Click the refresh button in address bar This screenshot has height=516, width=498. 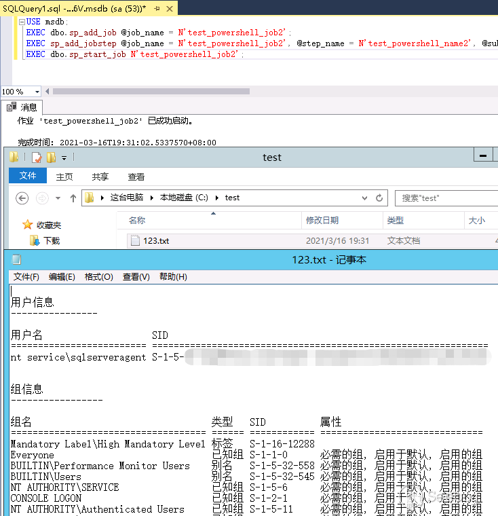379,198
